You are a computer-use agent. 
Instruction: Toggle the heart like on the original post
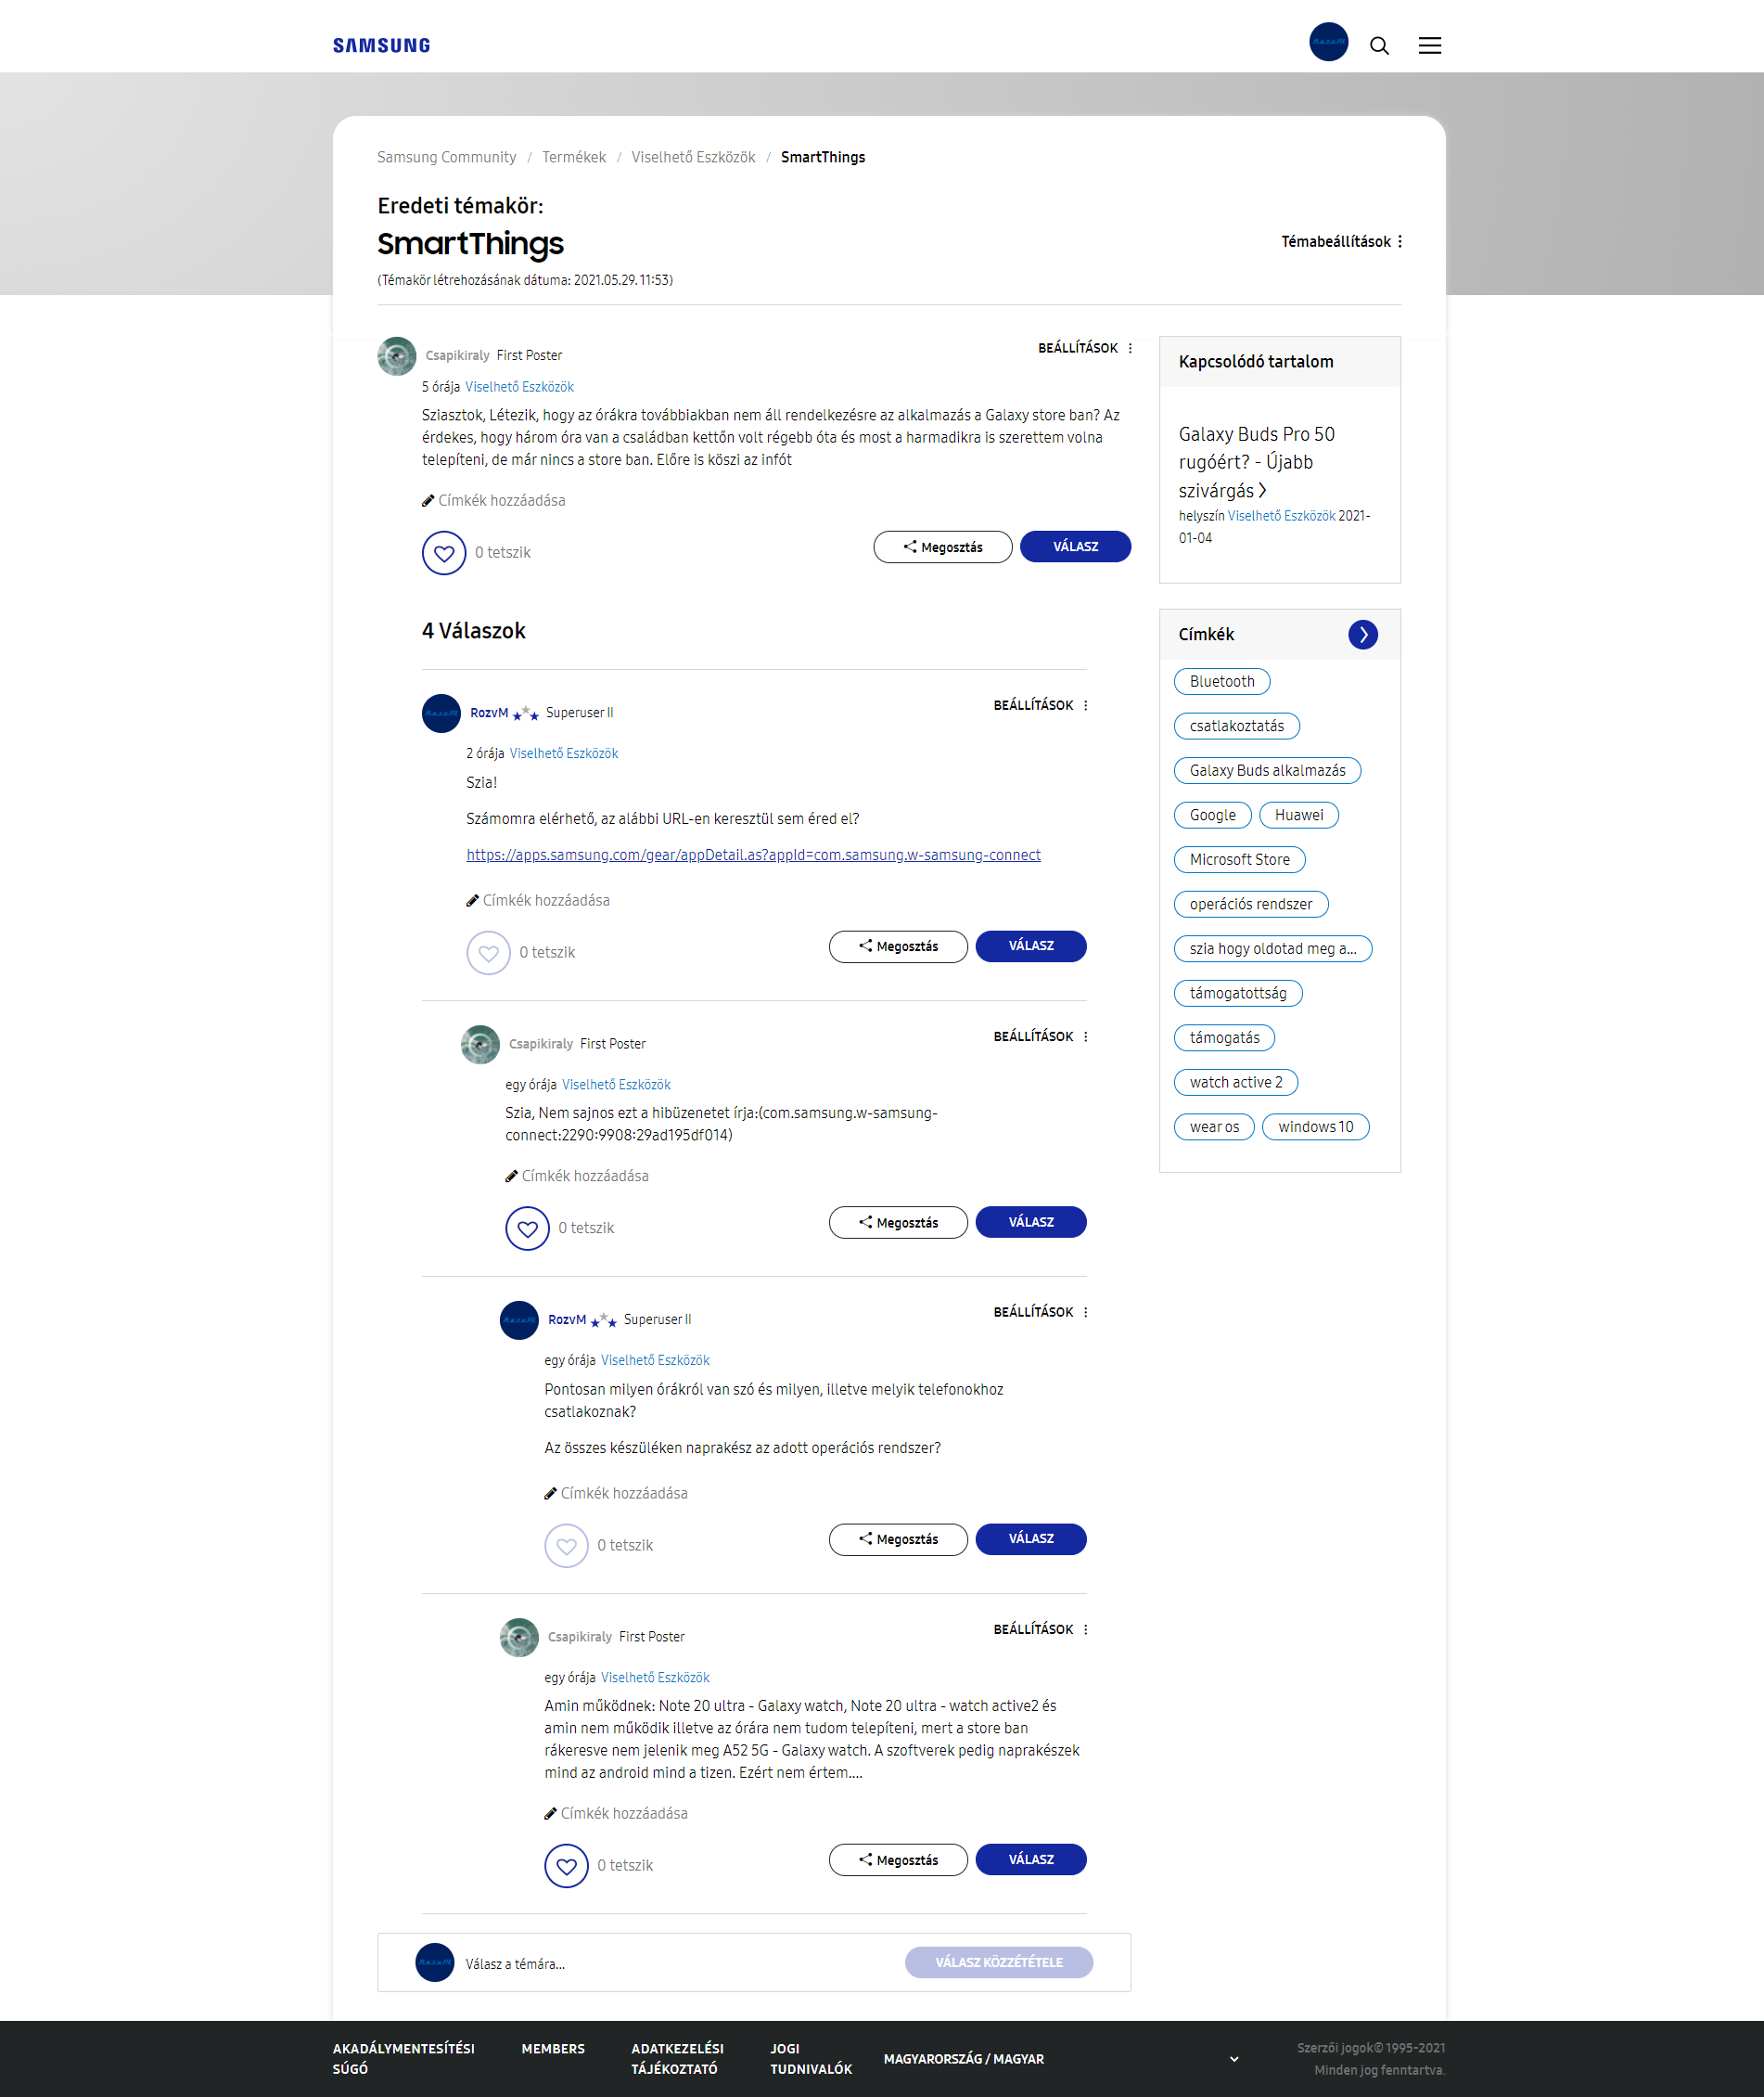[444, 552]
